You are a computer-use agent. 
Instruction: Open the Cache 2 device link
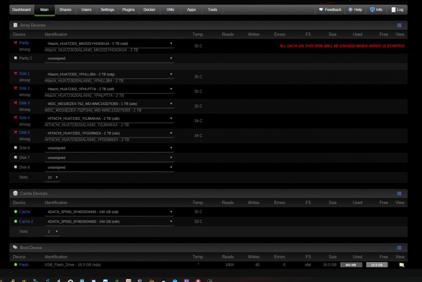26,222
